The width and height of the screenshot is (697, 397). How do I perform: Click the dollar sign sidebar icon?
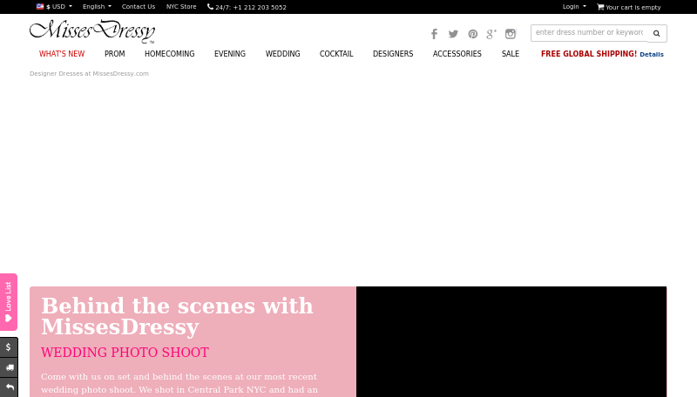tap(9, 347)
